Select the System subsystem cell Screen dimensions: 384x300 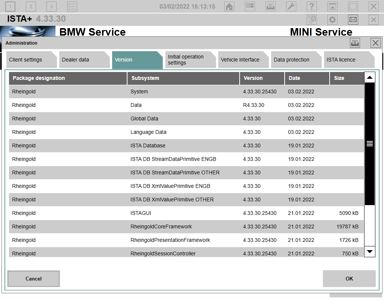pos(139,91)
